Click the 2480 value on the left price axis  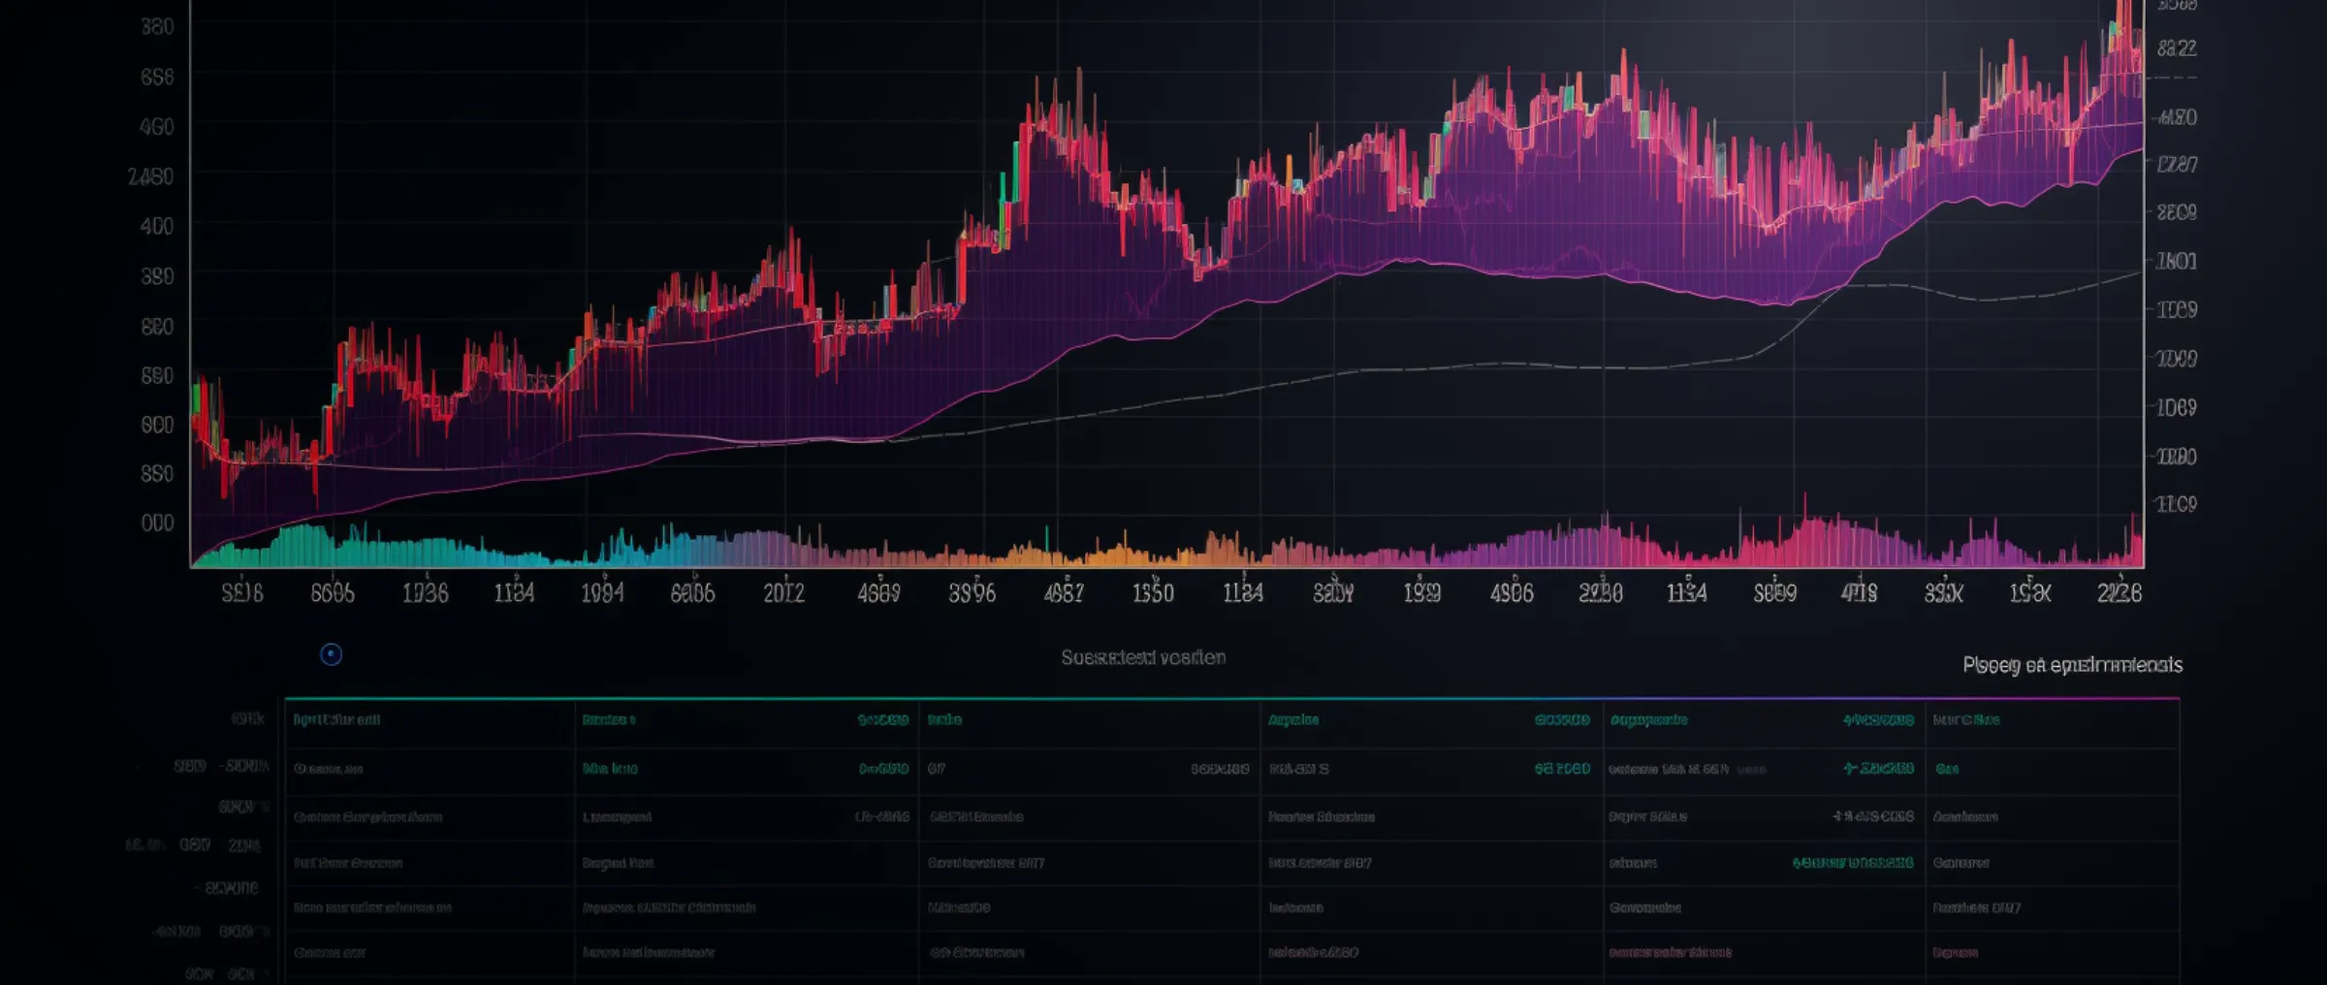pyautogui.click(x=150, y=176)
